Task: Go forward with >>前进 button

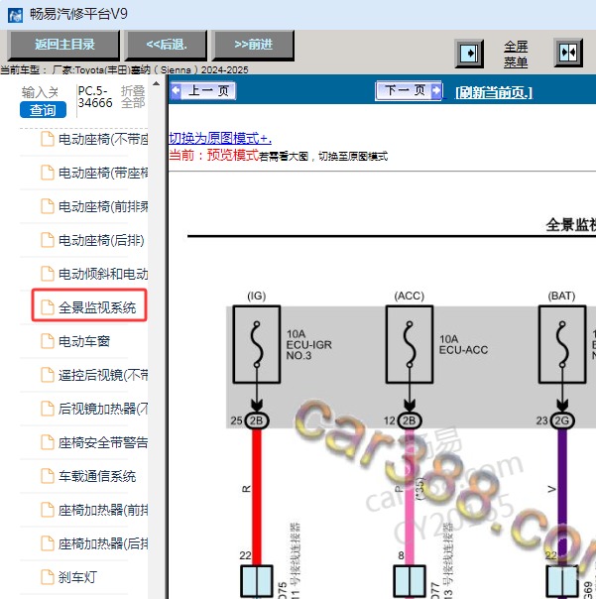Action: [253, 45]
